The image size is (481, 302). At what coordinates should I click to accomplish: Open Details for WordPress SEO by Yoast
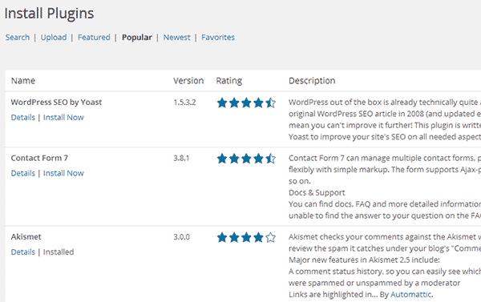[23, 118]
